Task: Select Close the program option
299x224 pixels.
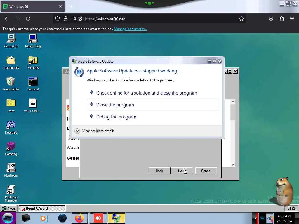Action: click(153, 105)
